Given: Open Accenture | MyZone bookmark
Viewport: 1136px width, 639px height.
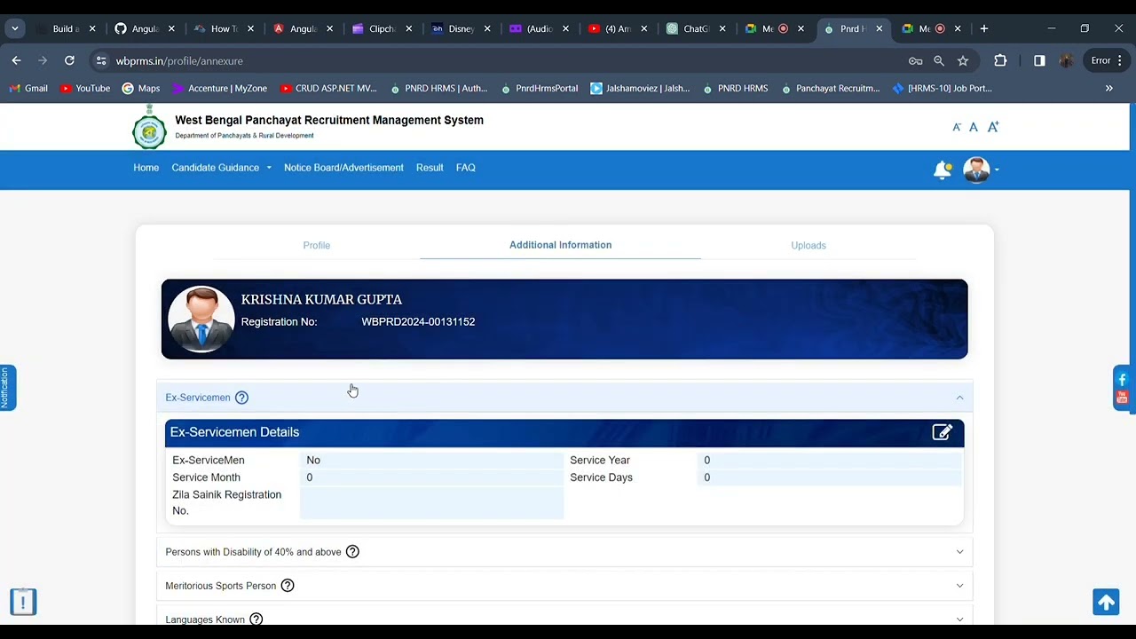Looking at the screenshot, I should (x=220, y=88).
